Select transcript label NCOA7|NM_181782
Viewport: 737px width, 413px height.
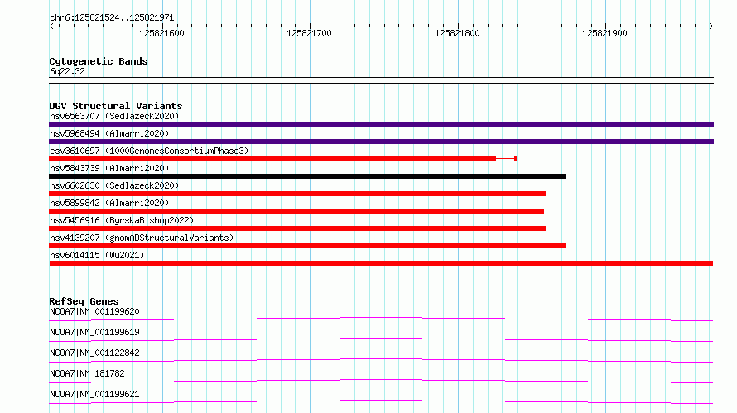coord(87,373)
